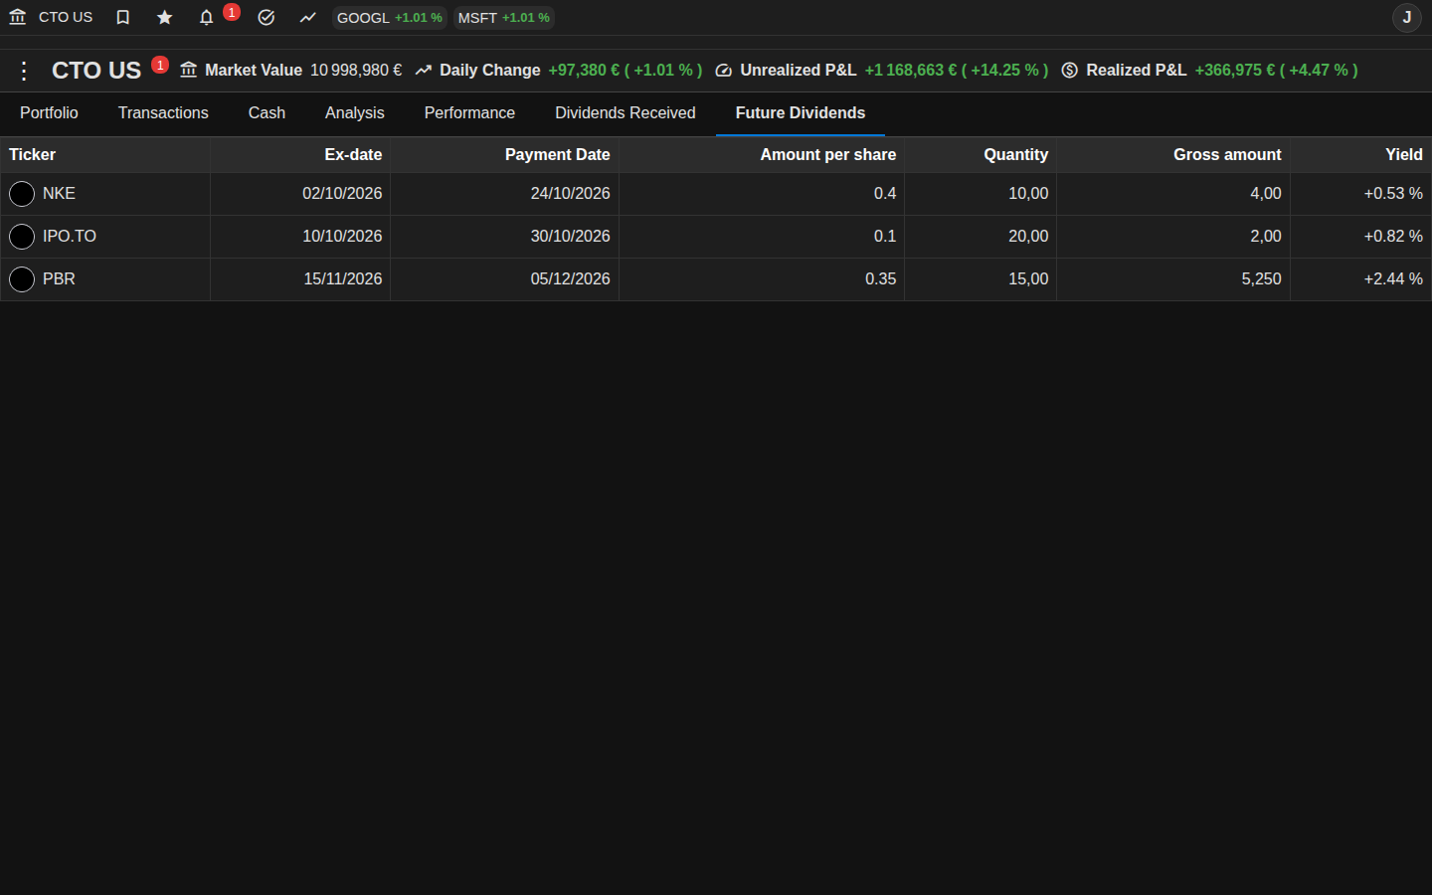Click the NKE ticker name
Image resolution: width=1432 pixels, height=895 pixels.
(59, 193)
